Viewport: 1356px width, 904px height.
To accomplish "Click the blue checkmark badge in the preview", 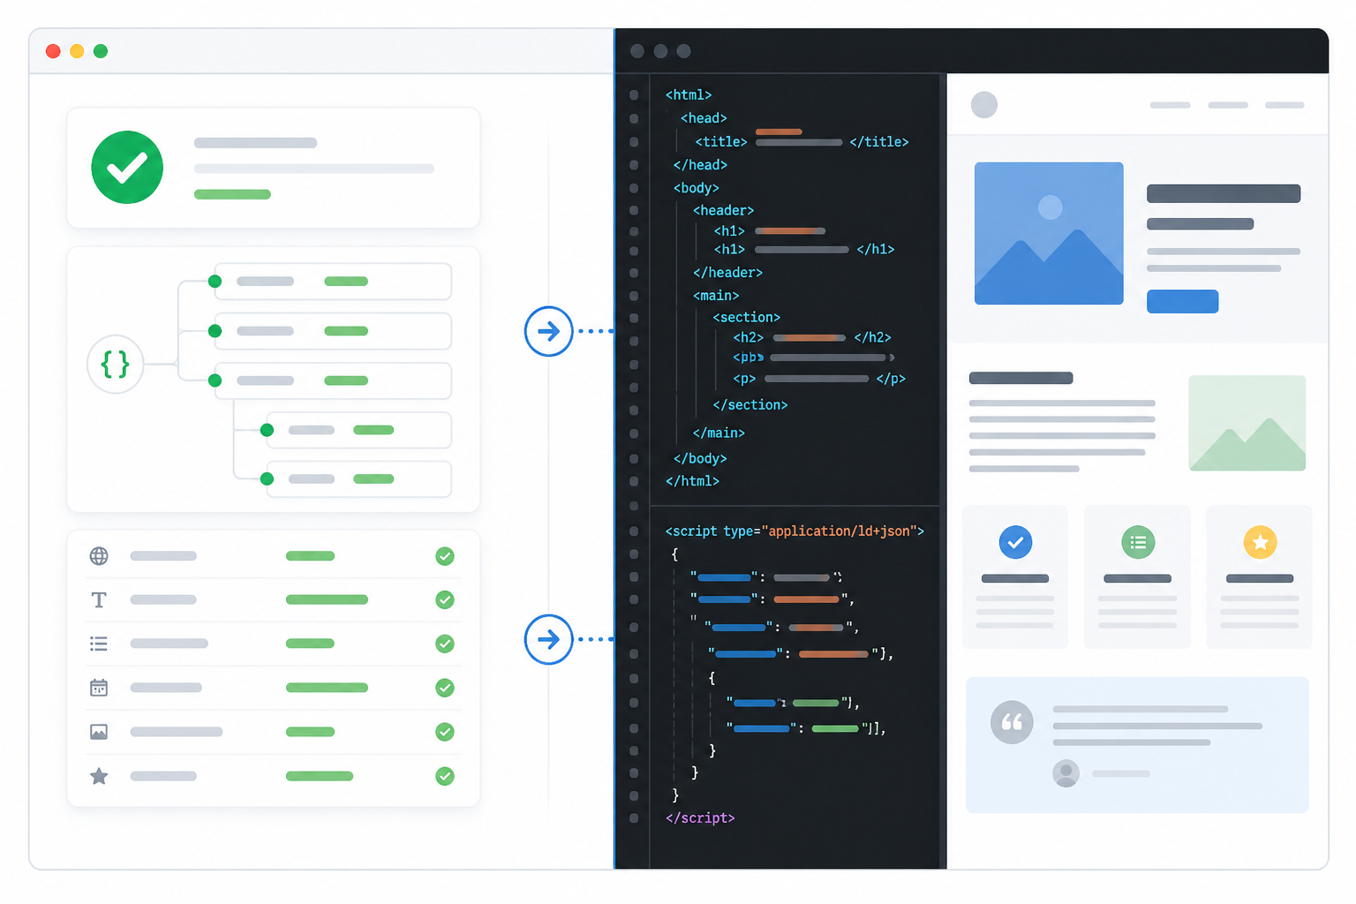I will (1015, 542).
